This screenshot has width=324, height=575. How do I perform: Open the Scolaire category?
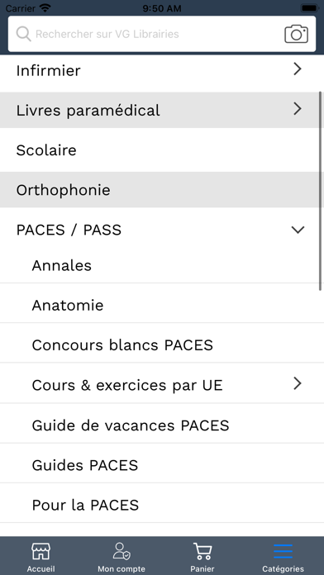click(162, 150)
